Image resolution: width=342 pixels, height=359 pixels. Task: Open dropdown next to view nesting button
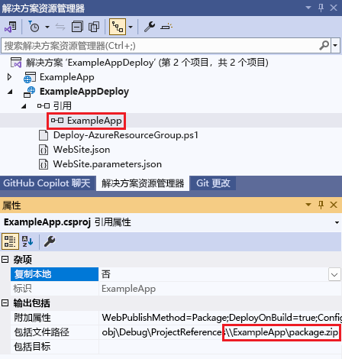(131, 27)
